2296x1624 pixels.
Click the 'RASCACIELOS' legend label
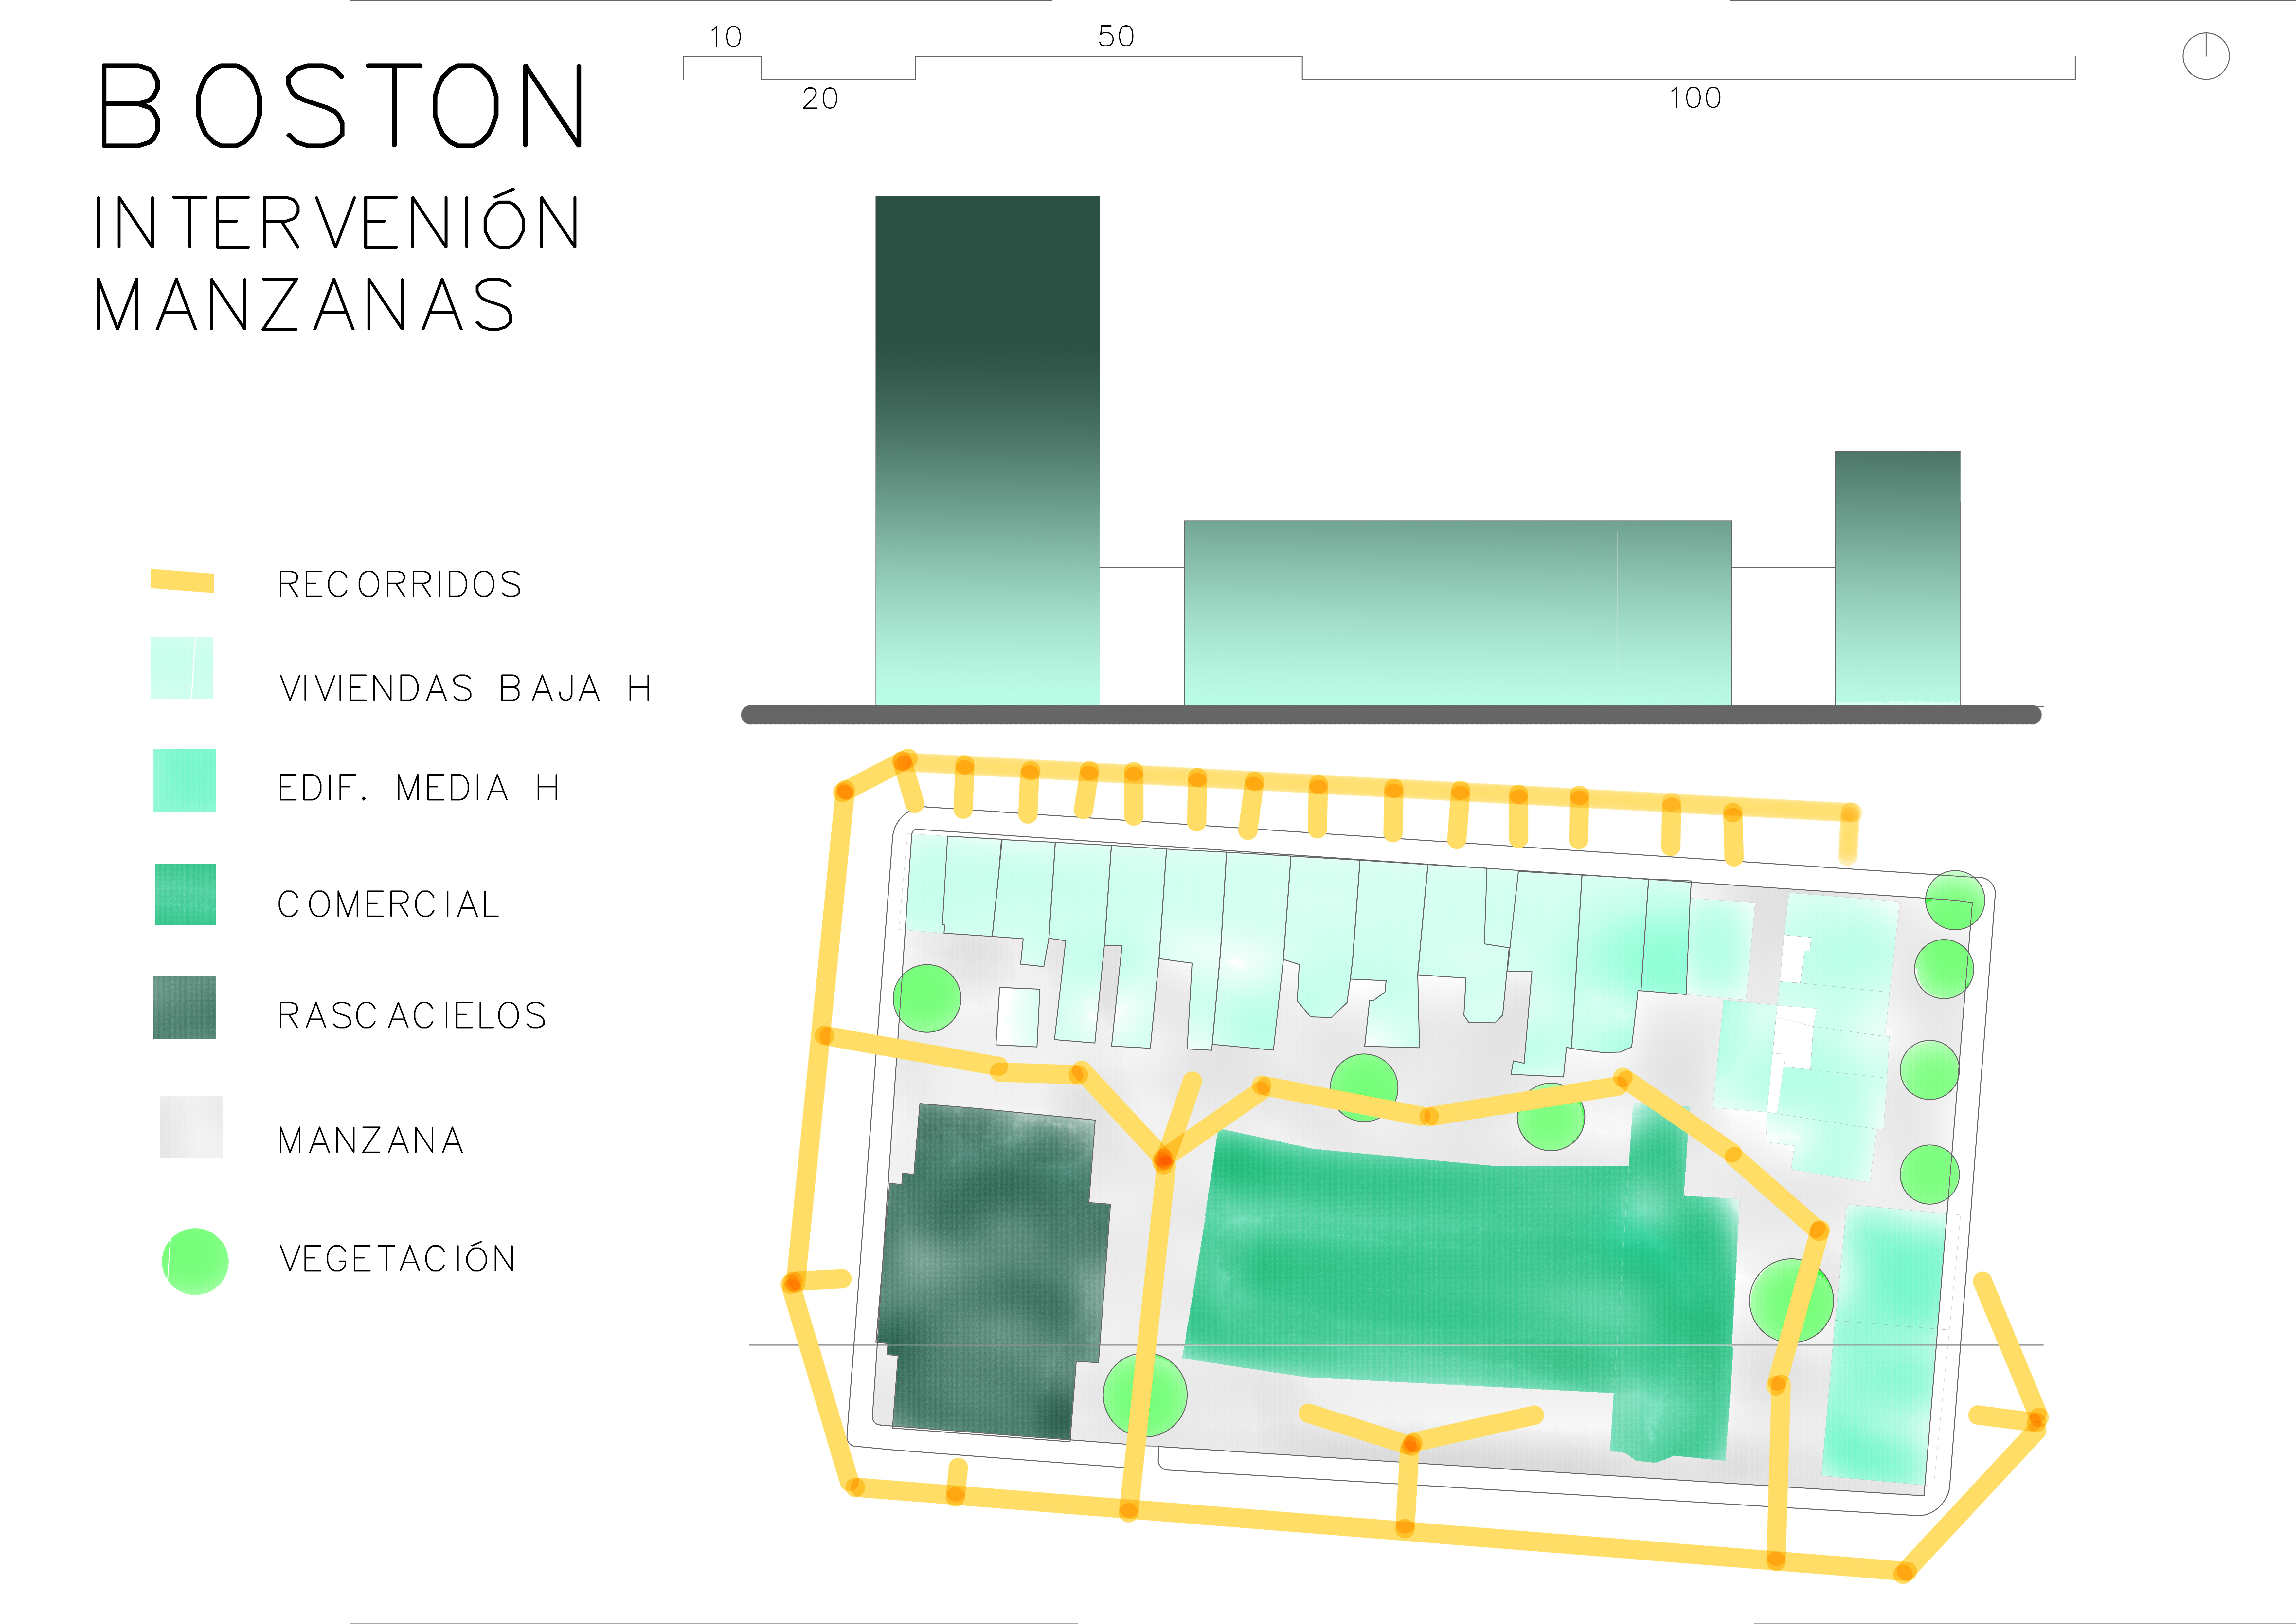click(412, 1016)
